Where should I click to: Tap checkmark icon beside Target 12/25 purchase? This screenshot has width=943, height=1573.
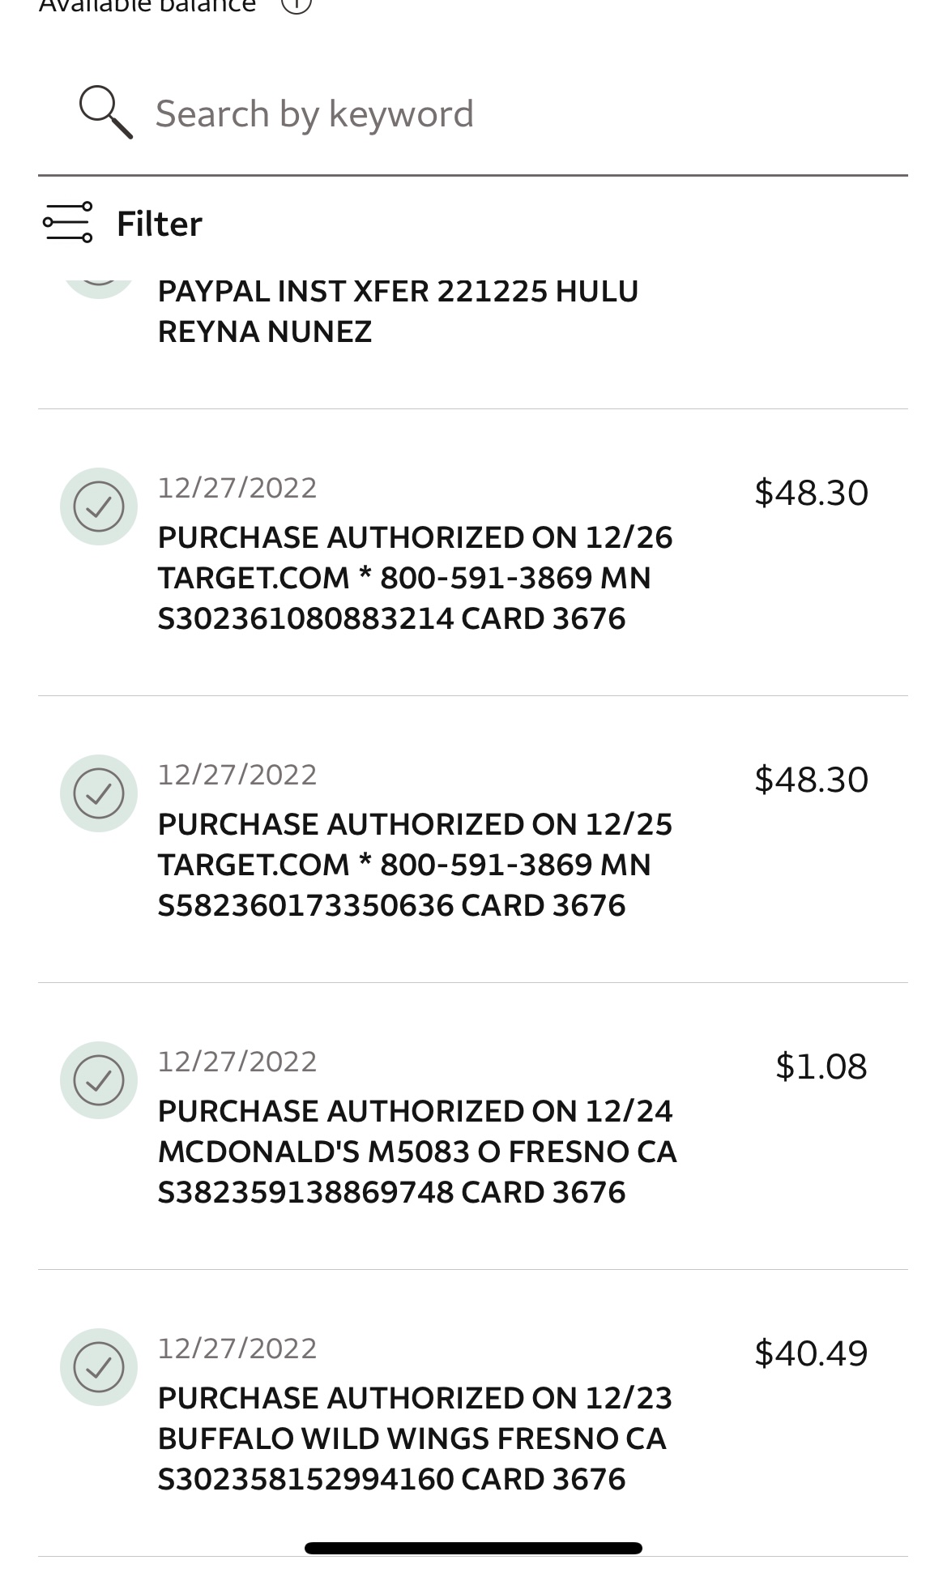pyautogui.click(x=99, y=793)
